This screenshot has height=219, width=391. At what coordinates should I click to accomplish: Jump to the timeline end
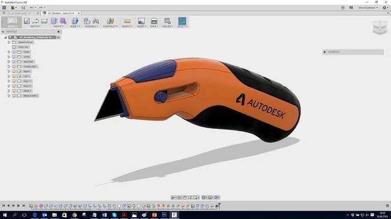point(24,206)
